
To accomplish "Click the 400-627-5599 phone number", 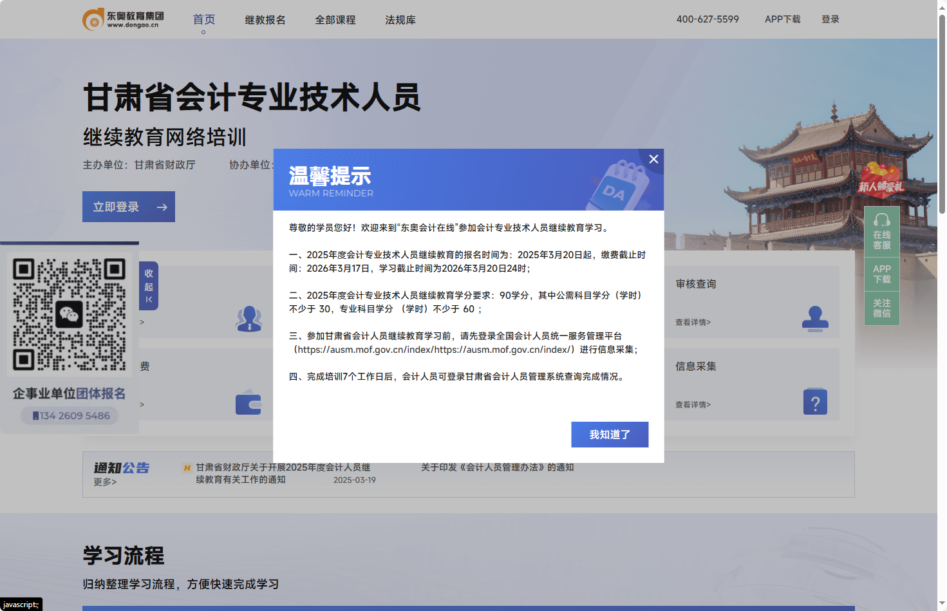I will point(708,19).
